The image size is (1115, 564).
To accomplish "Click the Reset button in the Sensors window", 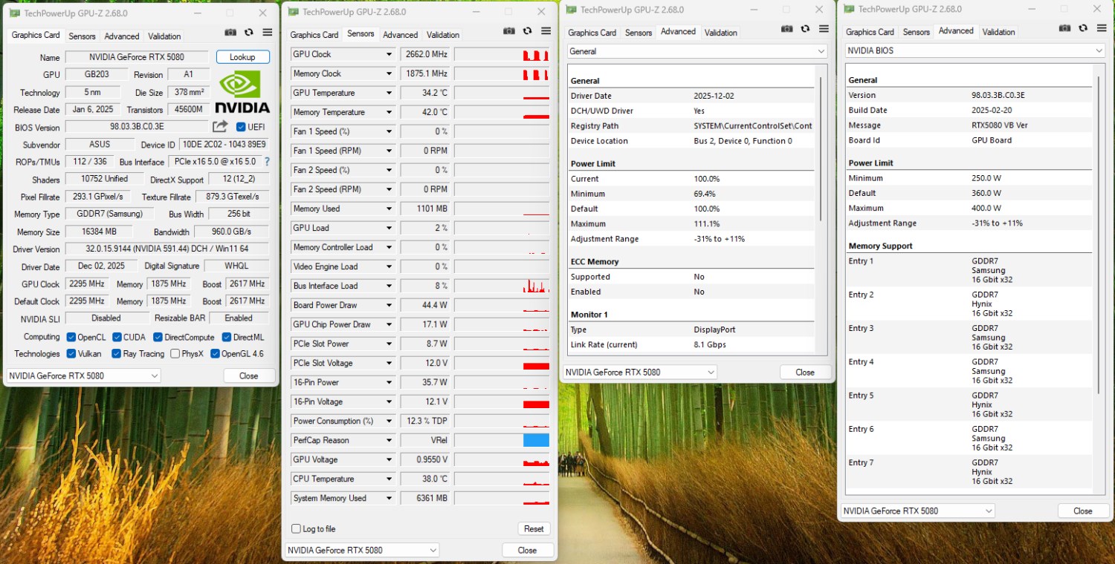I will 534,529.
